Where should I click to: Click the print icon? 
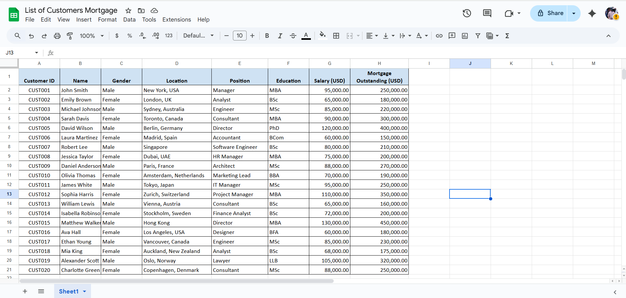click(57, 36)
